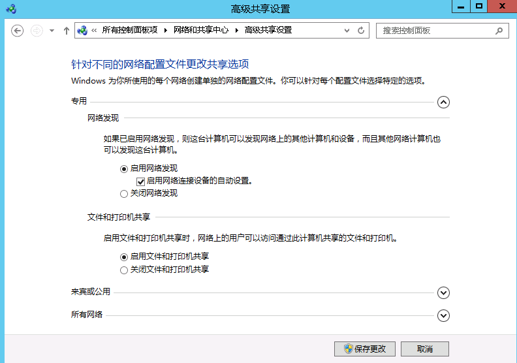This screenshot has height=363, width=517.
Task: Select 启用网络发现 radio button
Action: (x=124, y=168)
